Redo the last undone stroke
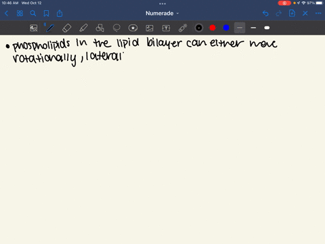The image size is (325, 244). click(x=279, y=14)
